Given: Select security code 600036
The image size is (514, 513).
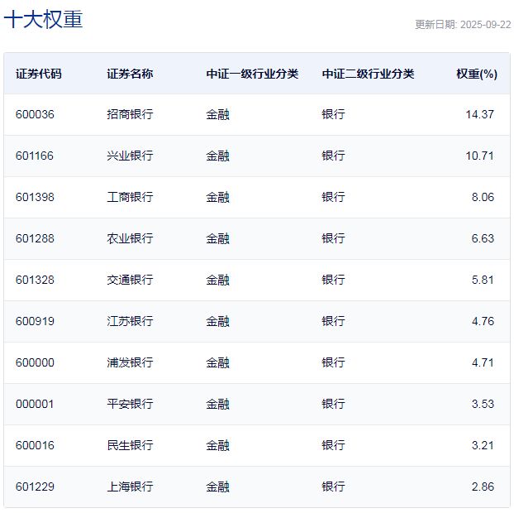Looking at the screenshot, I should click(x=35, y=114).
